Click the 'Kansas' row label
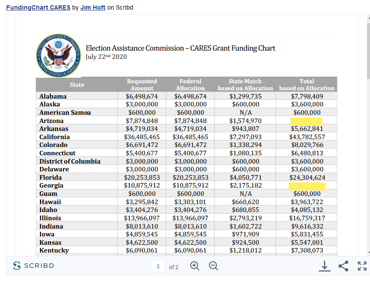This screenshot has width=370, height=287. coord(50,243)
